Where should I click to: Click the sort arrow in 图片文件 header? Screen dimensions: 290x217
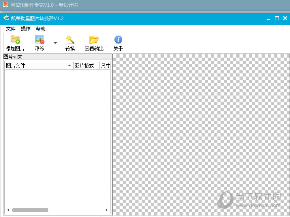coord(69,65)
